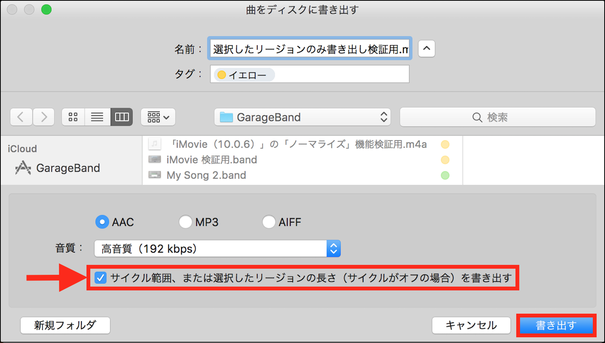Switch to list view in file browser
The width and height of the screenshot is (605, 343).
pyautogui.click(x=97, y=117)
